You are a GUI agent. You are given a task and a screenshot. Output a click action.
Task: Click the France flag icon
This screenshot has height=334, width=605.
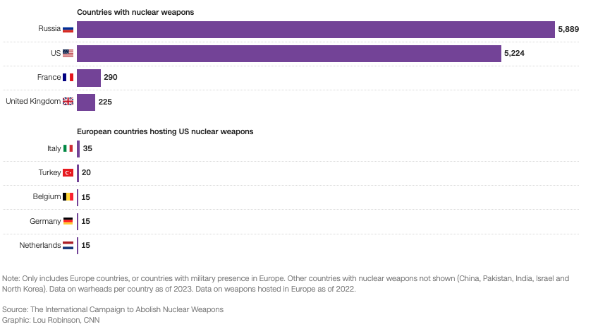[x=68, y=78]
